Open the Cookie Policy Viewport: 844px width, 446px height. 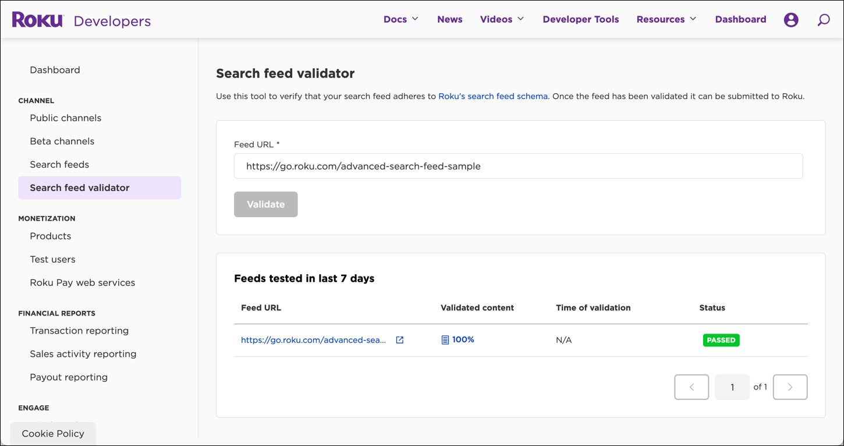[53, 433]
